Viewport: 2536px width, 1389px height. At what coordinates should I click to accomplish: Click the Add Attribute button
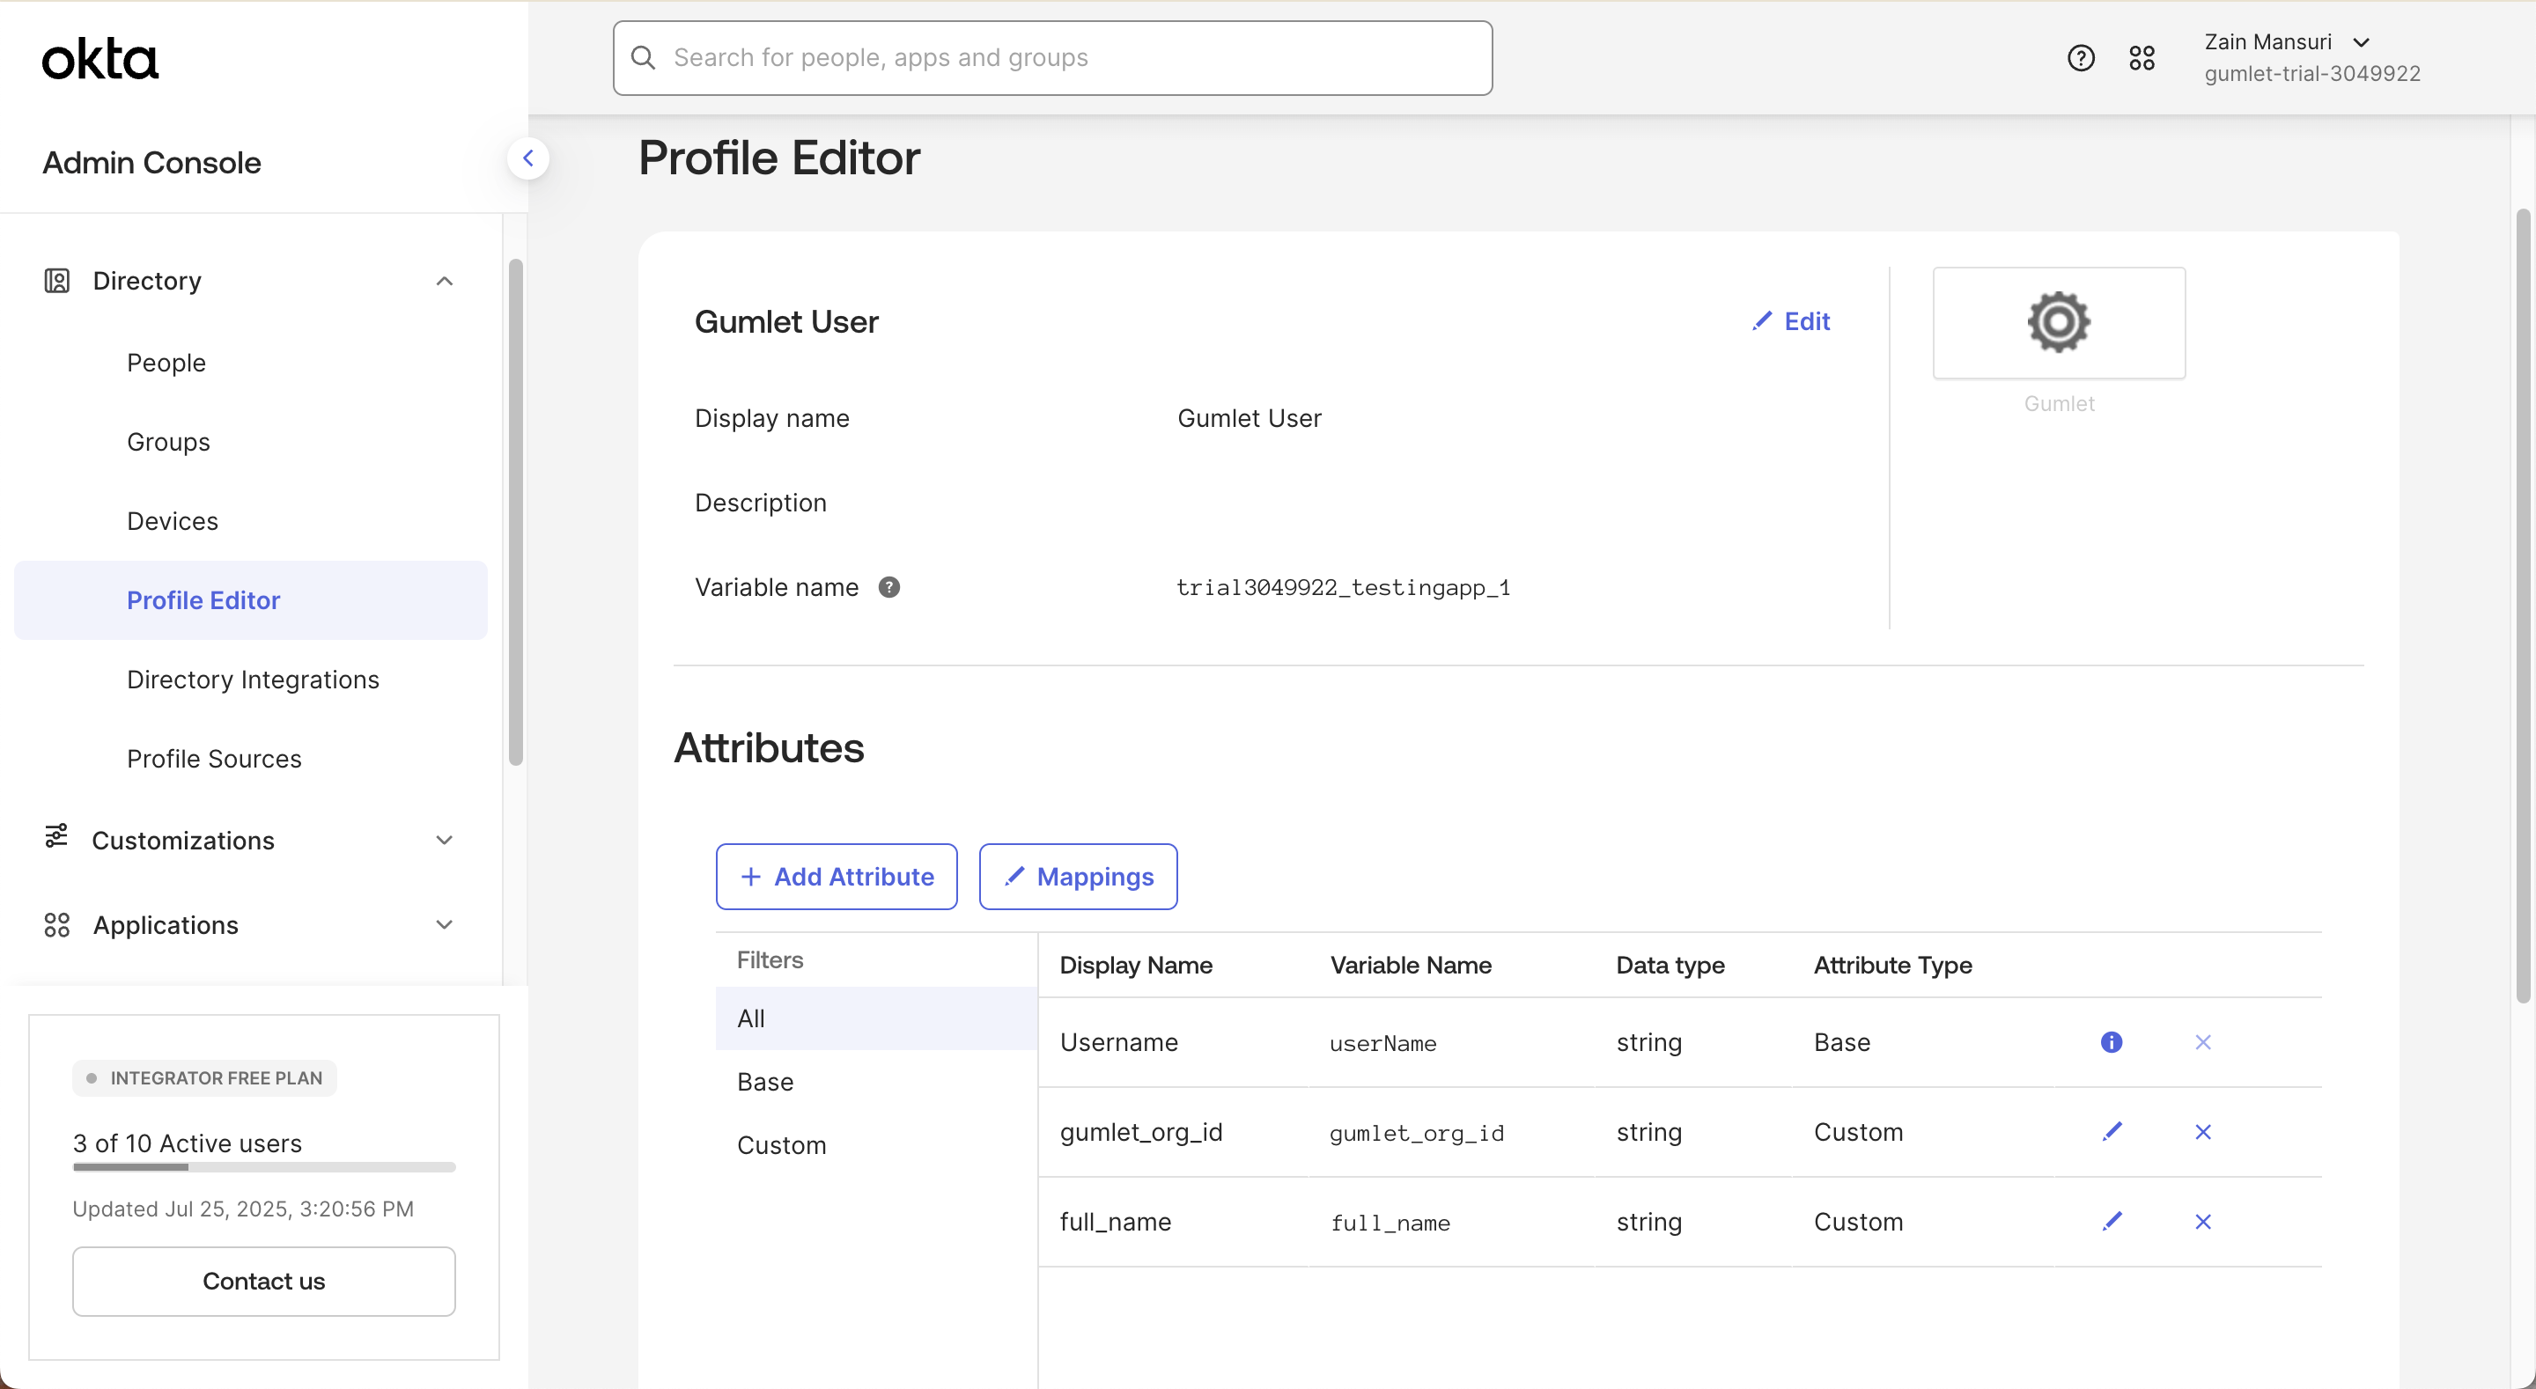point(837,876)
